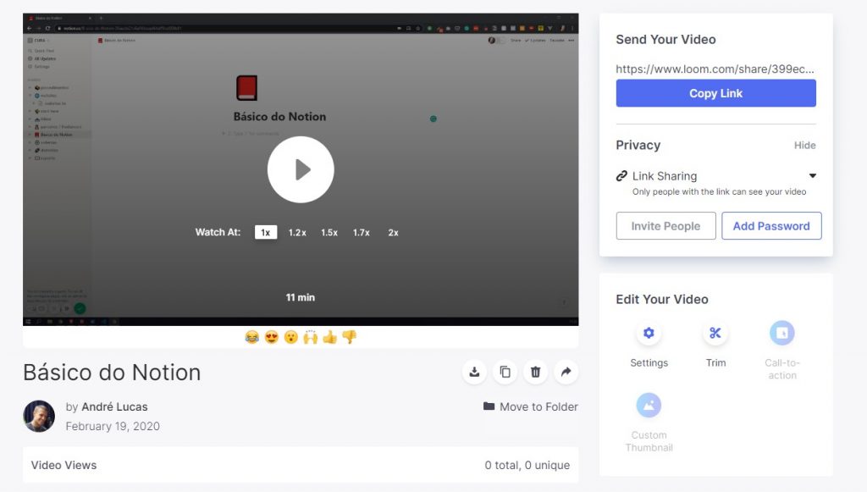867x492 pixels.
Task: Click the Copy Link button
Action: tap(715, 93)
